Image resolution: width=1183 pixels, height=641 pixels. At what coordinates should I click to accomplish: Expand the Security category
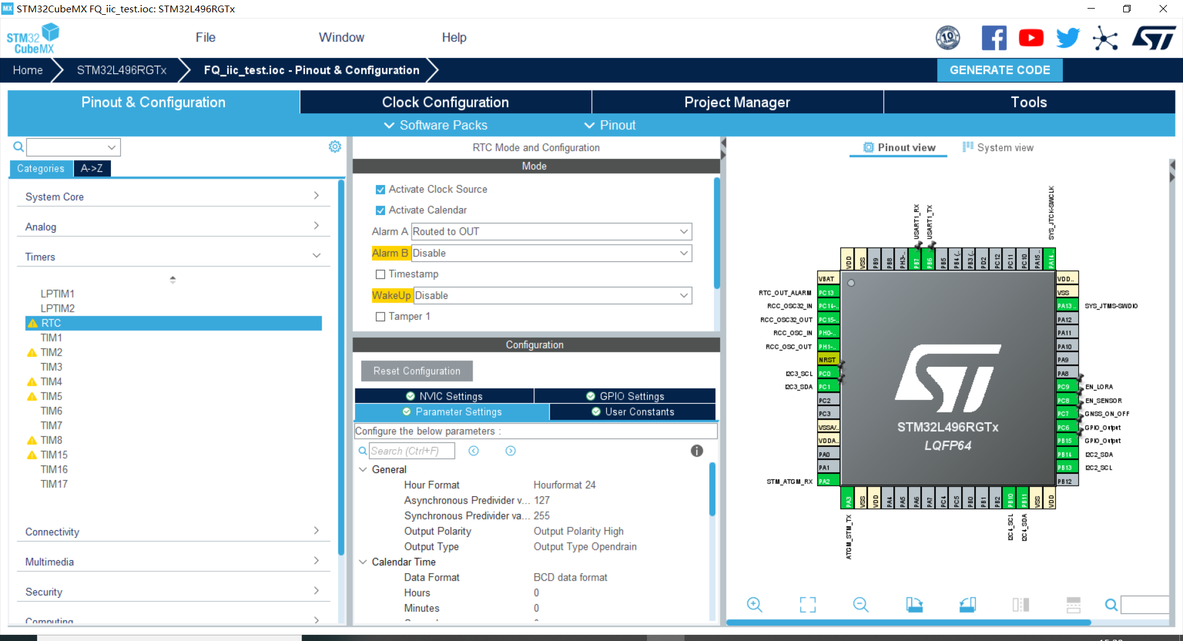click(173, 592)
